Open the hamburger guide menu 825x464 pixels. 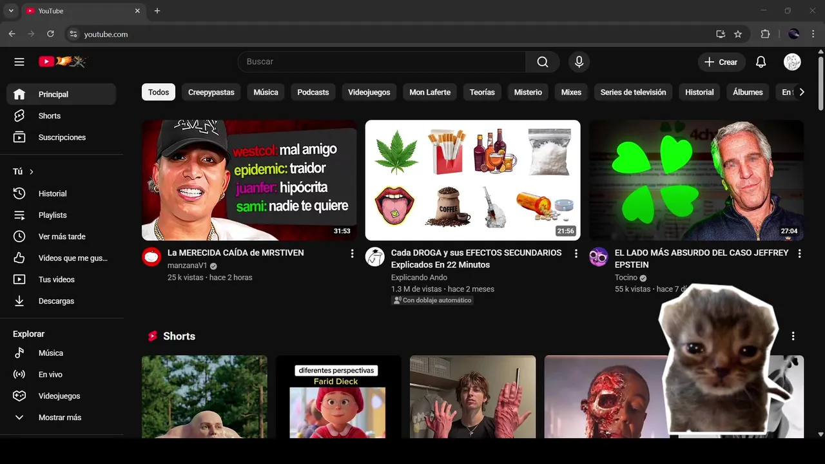[19, 62]
